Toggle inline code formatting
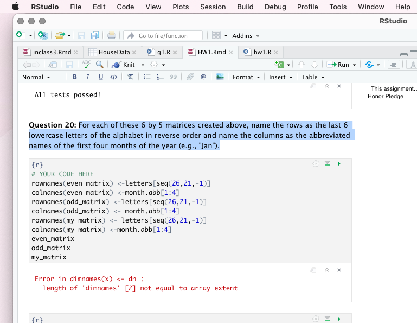Viewport: 417px width, 323px height. [113, 77]
